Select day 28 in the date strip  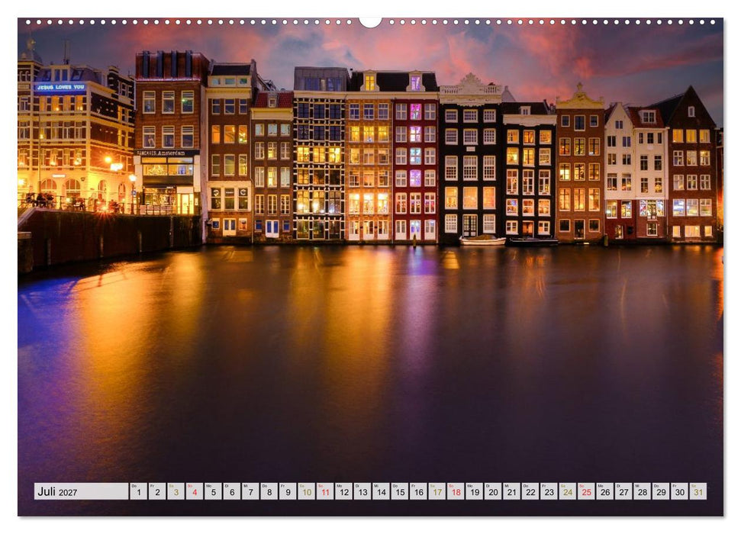643,491
